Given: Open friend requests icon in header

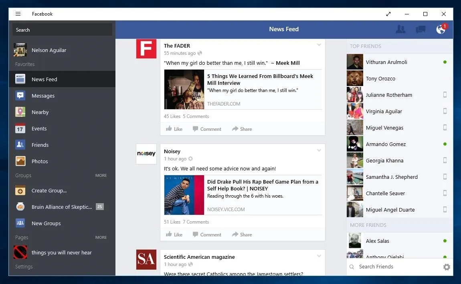Looking at the screenshot, I should click(400, 29).
